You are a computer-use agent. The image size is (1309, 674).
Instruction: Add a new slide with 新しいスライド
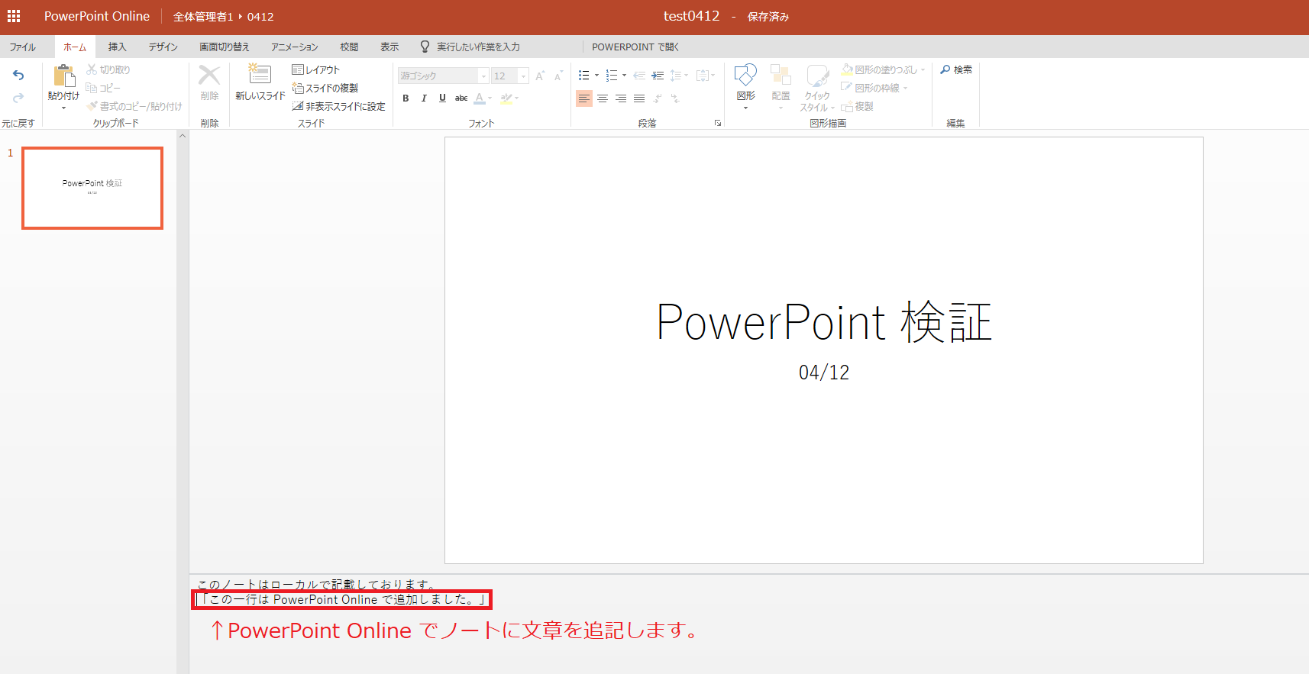[260, 82]
